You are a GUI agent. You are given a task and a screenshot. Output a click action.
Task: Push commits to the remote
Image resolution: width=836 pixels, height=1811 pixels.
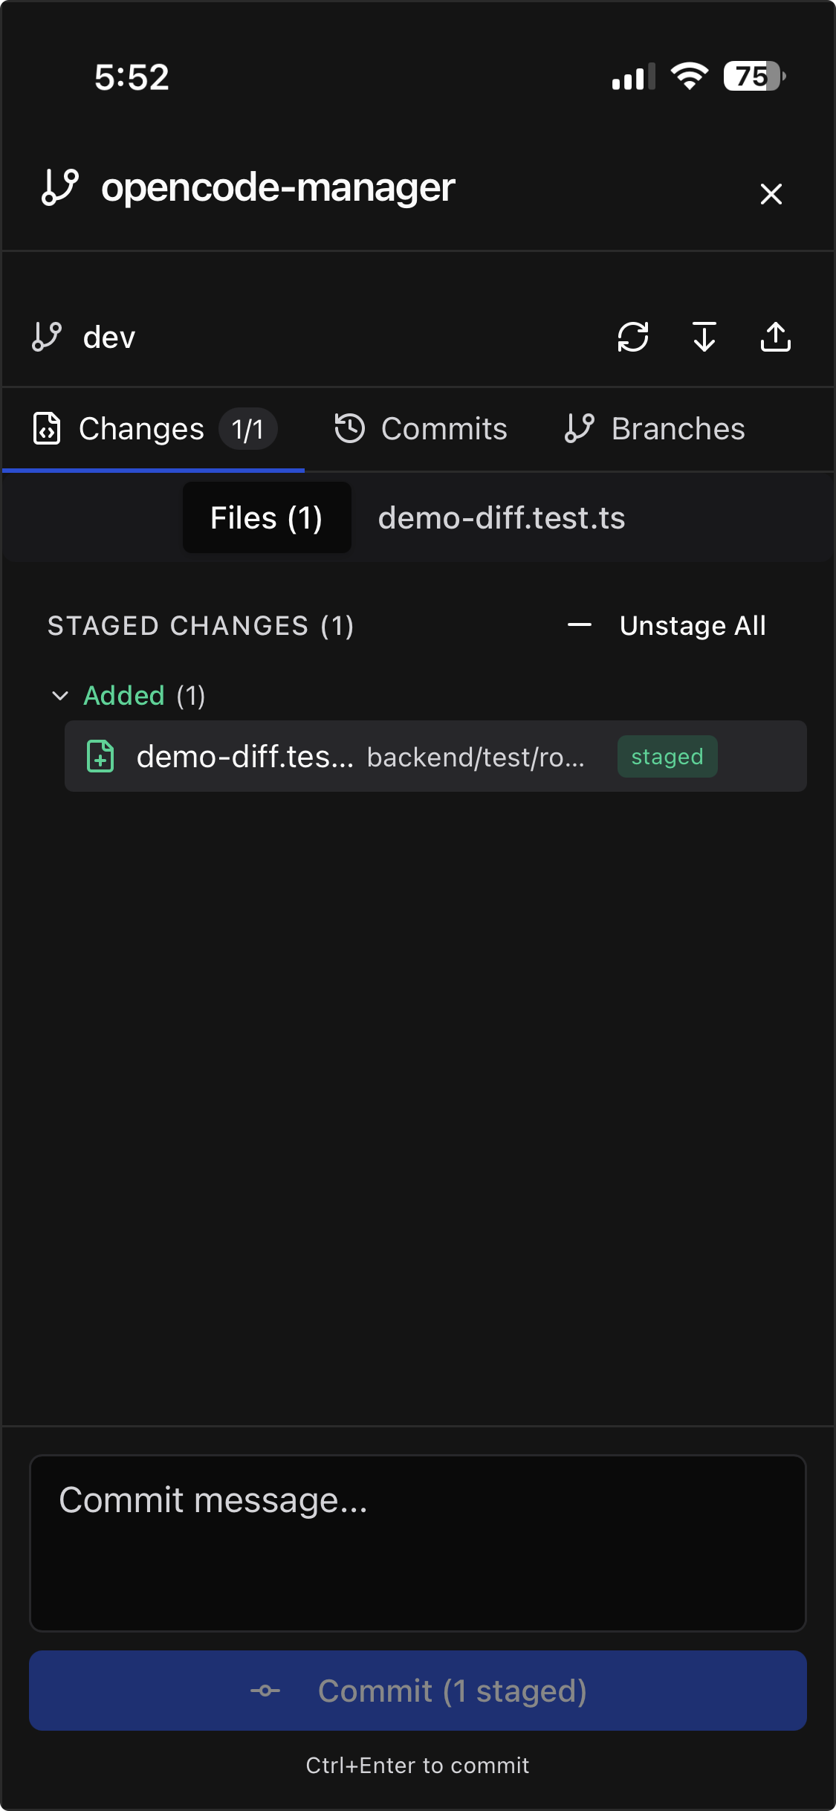[x=777, y=337]
